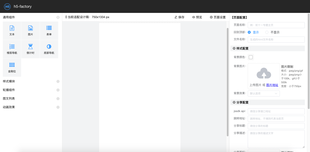Focus the jssdk api input field
This screenshot has height=152, width=310.
276,111
